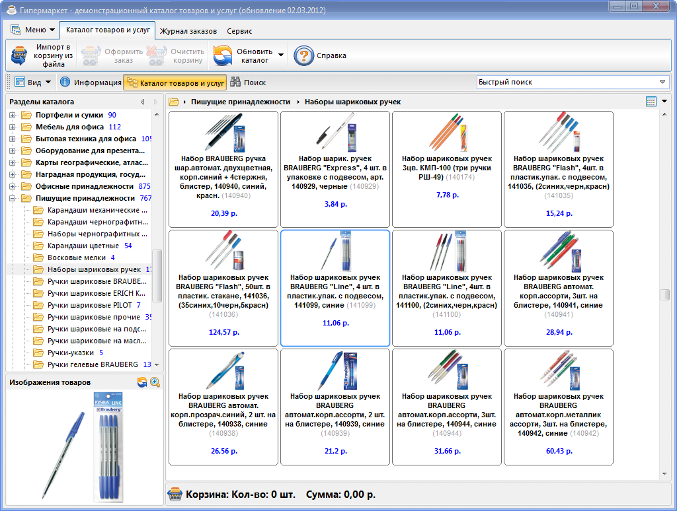
Task: Click the Вид panel layout icon
Action: [19, 82]
